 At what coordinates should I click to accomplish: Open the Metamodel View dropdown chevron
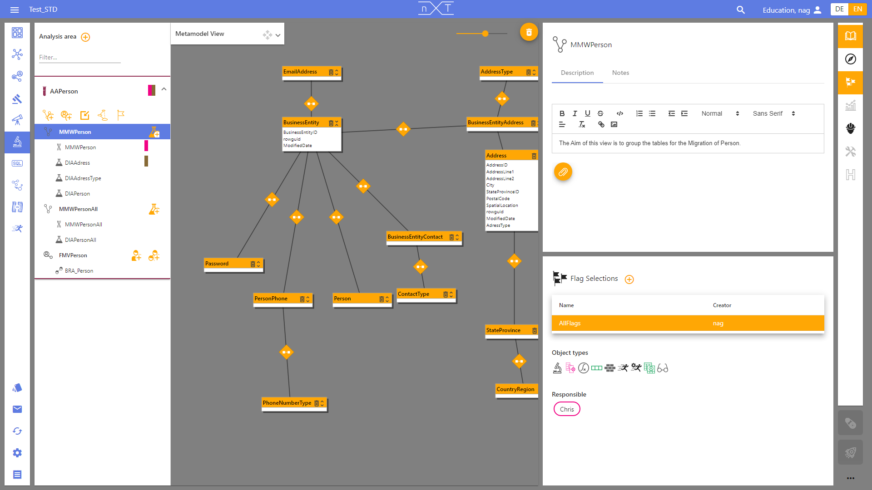pos(278,35)
